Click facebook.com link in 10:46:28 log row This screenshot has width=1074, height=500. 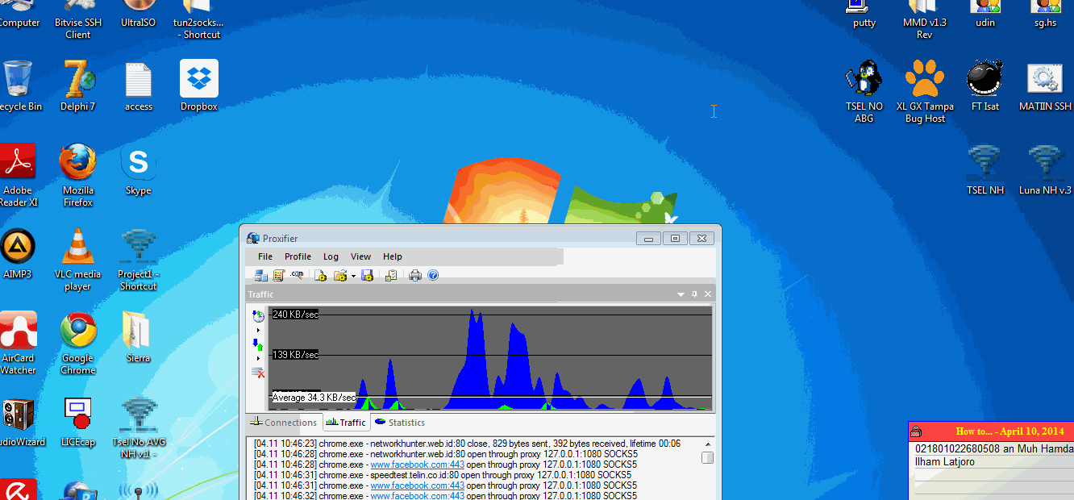[417, 465]
